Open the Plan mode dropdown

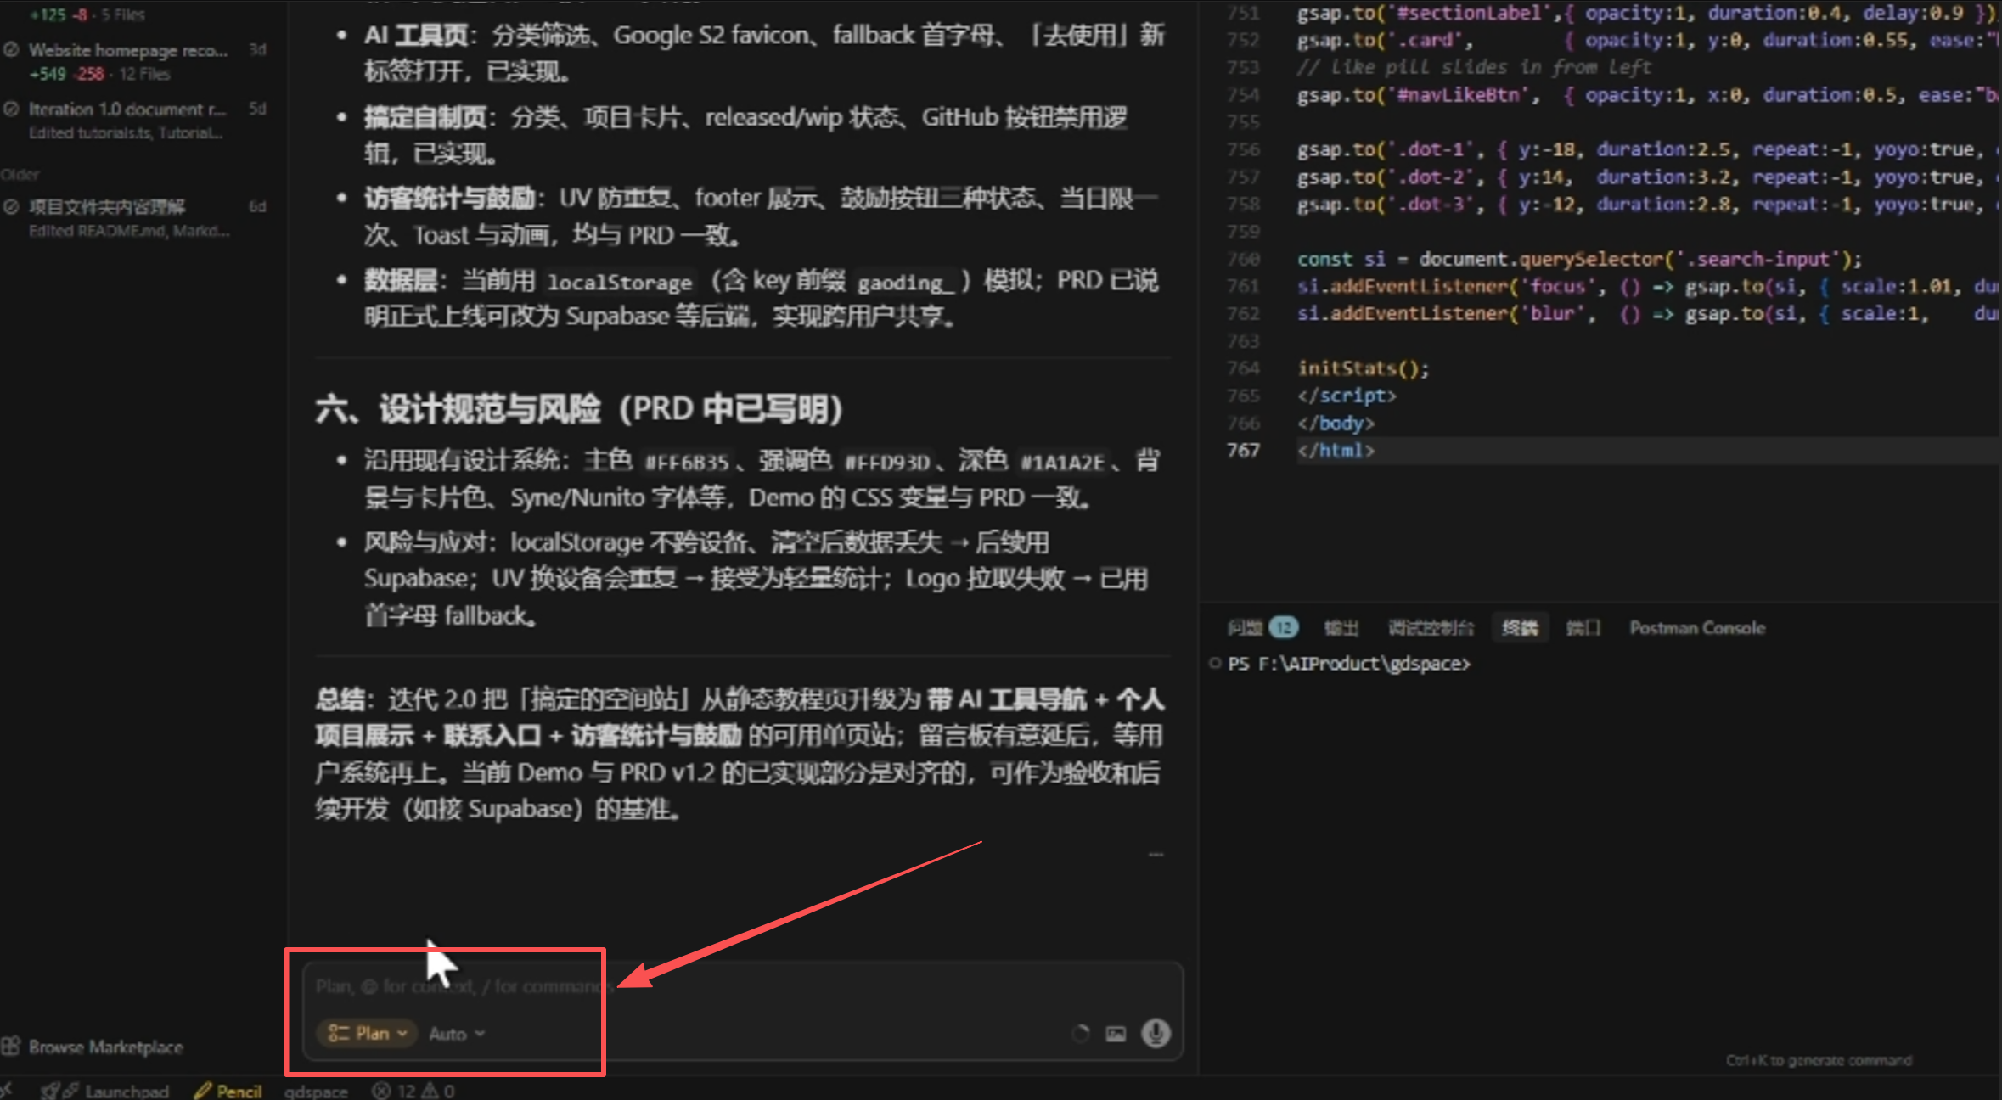pos(368,1033)
